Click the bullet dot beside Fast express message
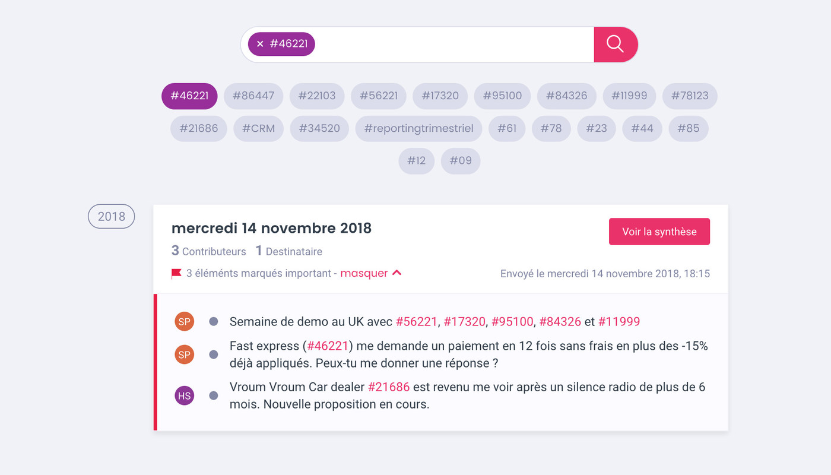Screen dimensions: 831x475 click(214, 354)
